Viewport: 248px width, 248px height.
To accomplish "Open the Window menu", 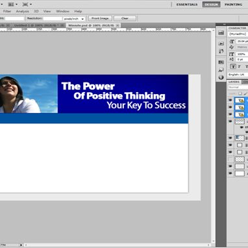I will tap(63, 11).
